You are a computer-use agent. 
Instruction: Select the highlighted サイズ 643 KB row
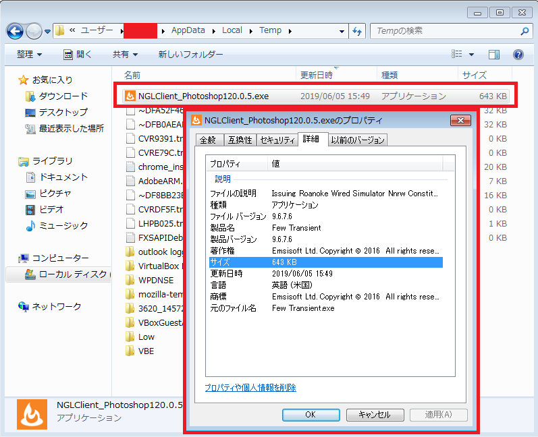point(326,262)
